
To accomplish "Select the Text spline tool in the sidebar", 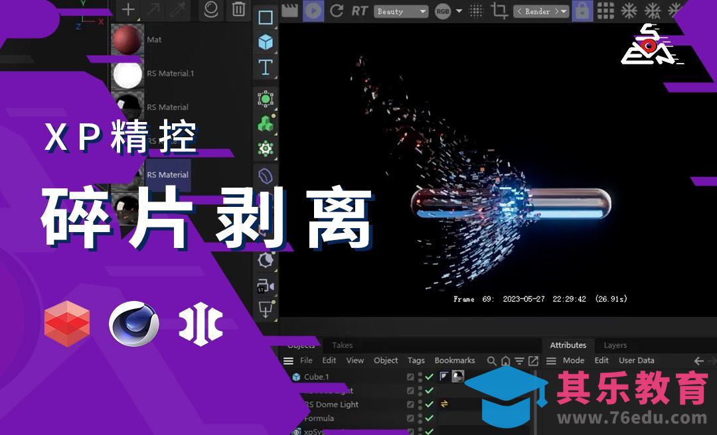I will coord(266,64).
